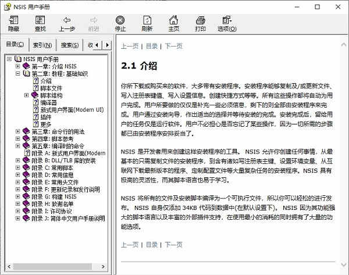The width and height of the screenshot is (349, 275).
Task: Click the bottom 上一页 link
Action: pos(130,245)
